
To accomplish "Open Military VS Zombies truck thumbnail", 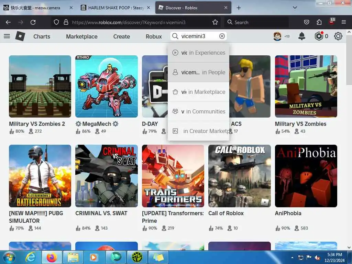I will pos(306,86).
